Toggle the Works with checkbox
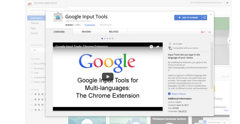This screenshot has width=240, height=124. coord(32,82)
